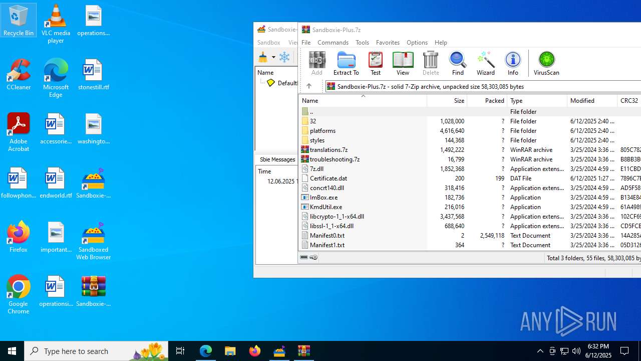Click the key password icon in status bar
This screenshot has height=361, width=641.
(x=313, y=257)
